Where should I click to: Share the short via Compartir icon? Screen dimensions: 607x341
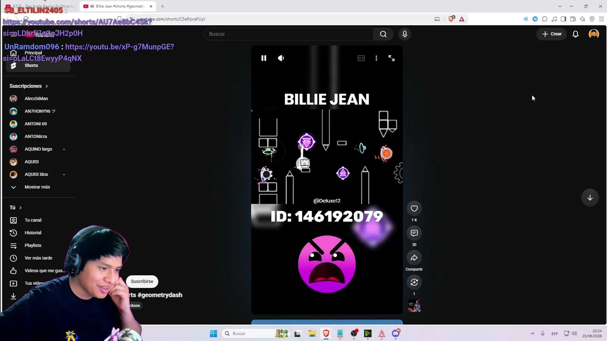[x=414, y=258]
